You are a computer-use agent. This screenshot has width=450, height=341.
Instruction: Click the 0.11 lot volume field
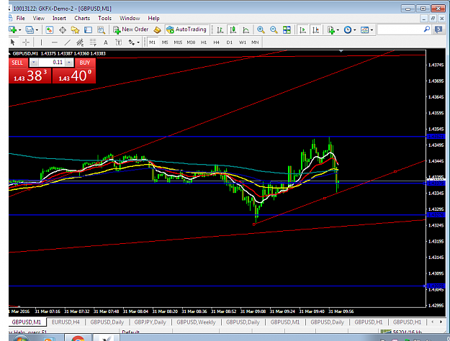click(52, 63)
